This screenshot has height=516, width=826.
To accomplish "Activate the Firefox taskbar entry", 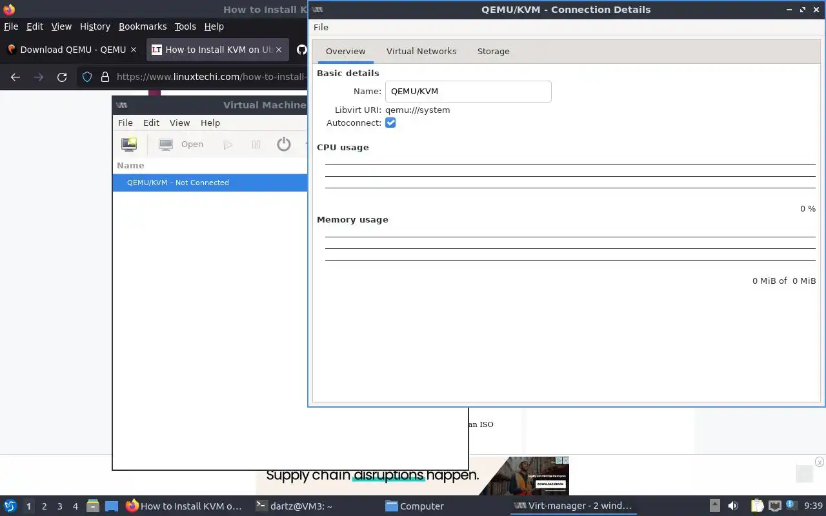I will point(185,506).
